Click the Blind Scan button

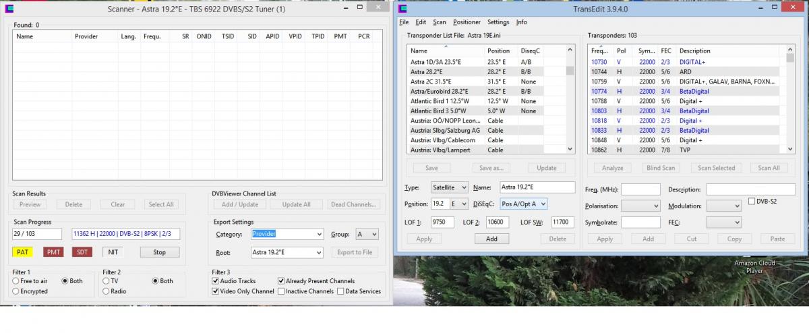click(x=660, y=168)
